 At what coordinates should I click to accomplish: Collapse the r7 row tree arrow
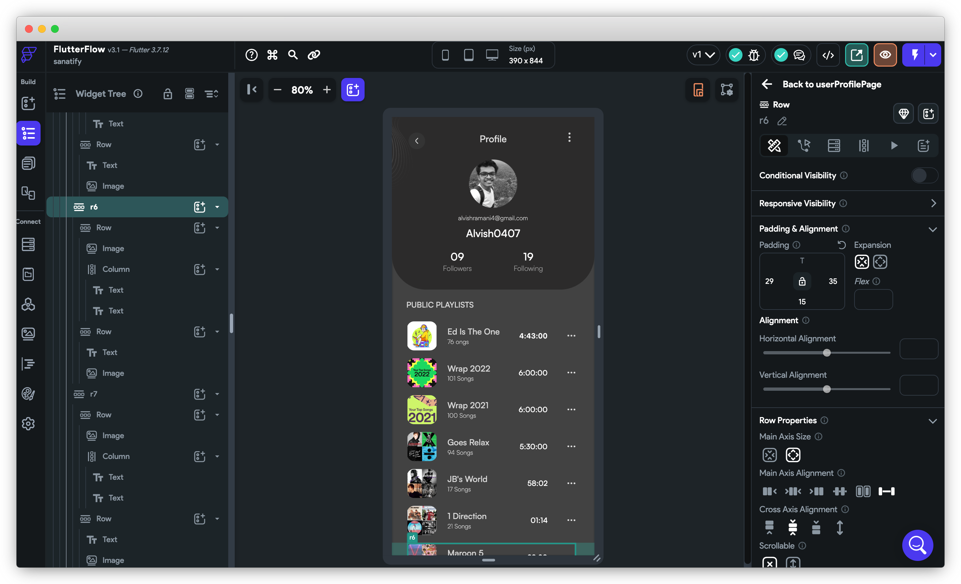point(217,394)
